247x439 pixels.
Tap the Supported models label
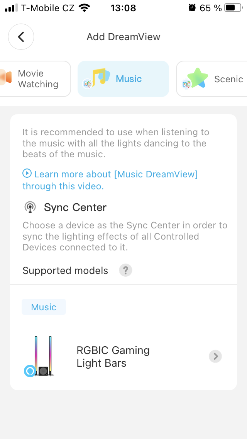pyautogui.click(x=65, y=271)
